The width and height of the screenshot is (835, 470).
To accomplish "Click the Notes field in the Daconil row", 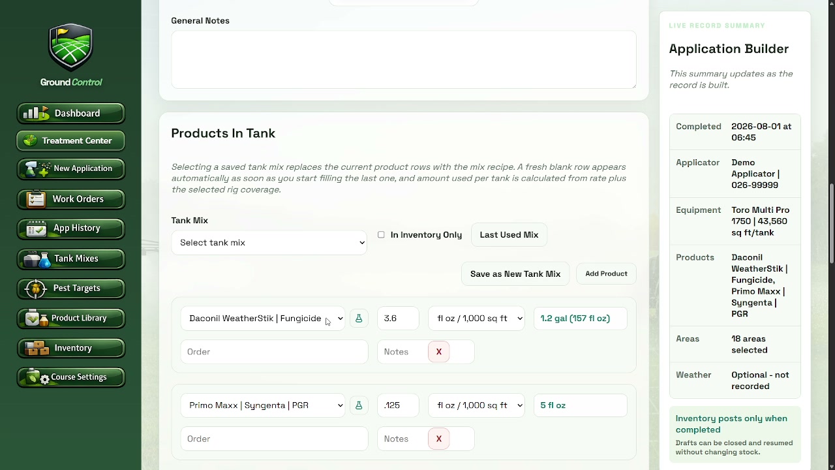I will (426, 352).
